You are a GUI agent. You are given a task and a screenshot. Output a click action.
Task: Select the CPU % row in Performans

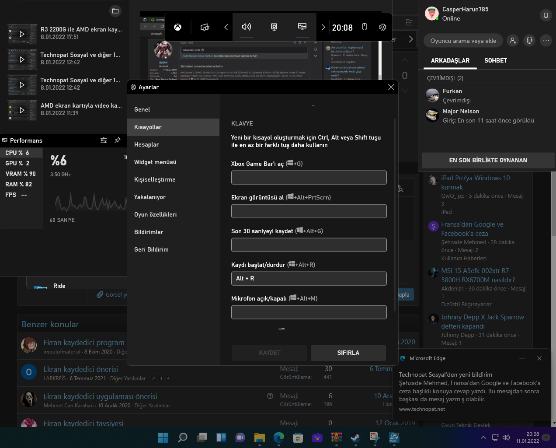[x=21, y=153]
